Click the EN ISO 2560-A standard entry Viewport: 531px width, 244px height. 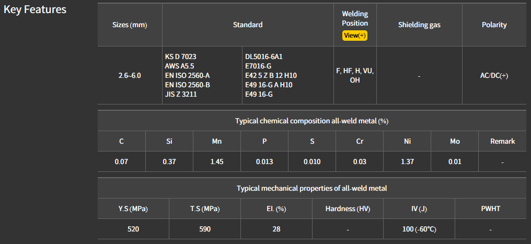pyautogui.click(x=188, y=75)
